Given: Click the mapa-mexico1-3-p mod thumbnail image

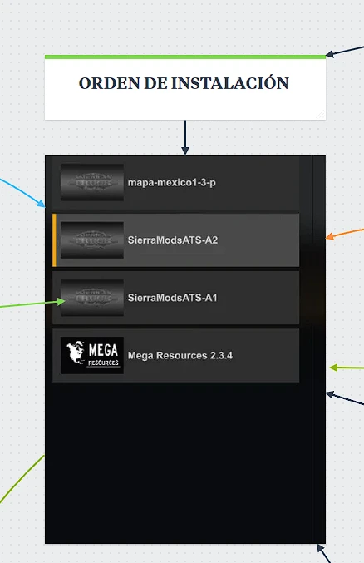Looking at the screenshot, I should pyautogui.click(x=92, y=182).
